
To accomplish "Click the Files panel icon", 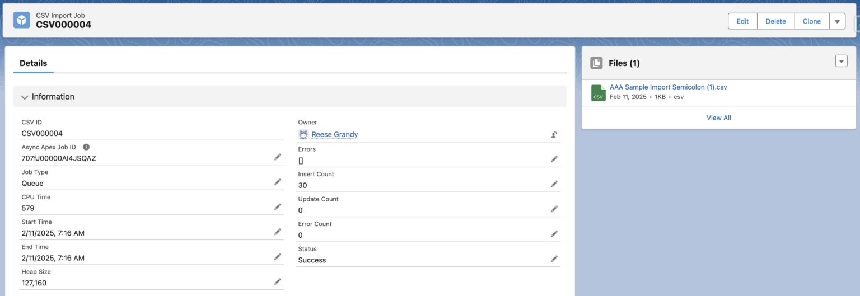I will click(x=597, y=63).
